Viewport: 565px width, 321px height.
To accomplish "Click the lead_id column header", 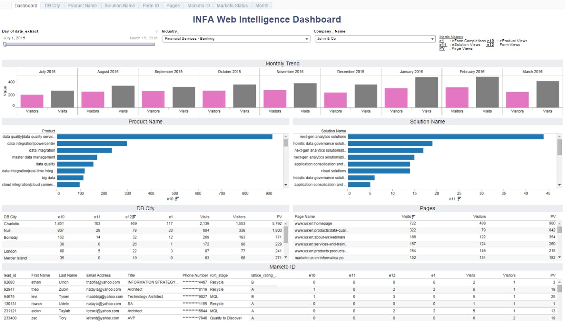I will 10,275.
